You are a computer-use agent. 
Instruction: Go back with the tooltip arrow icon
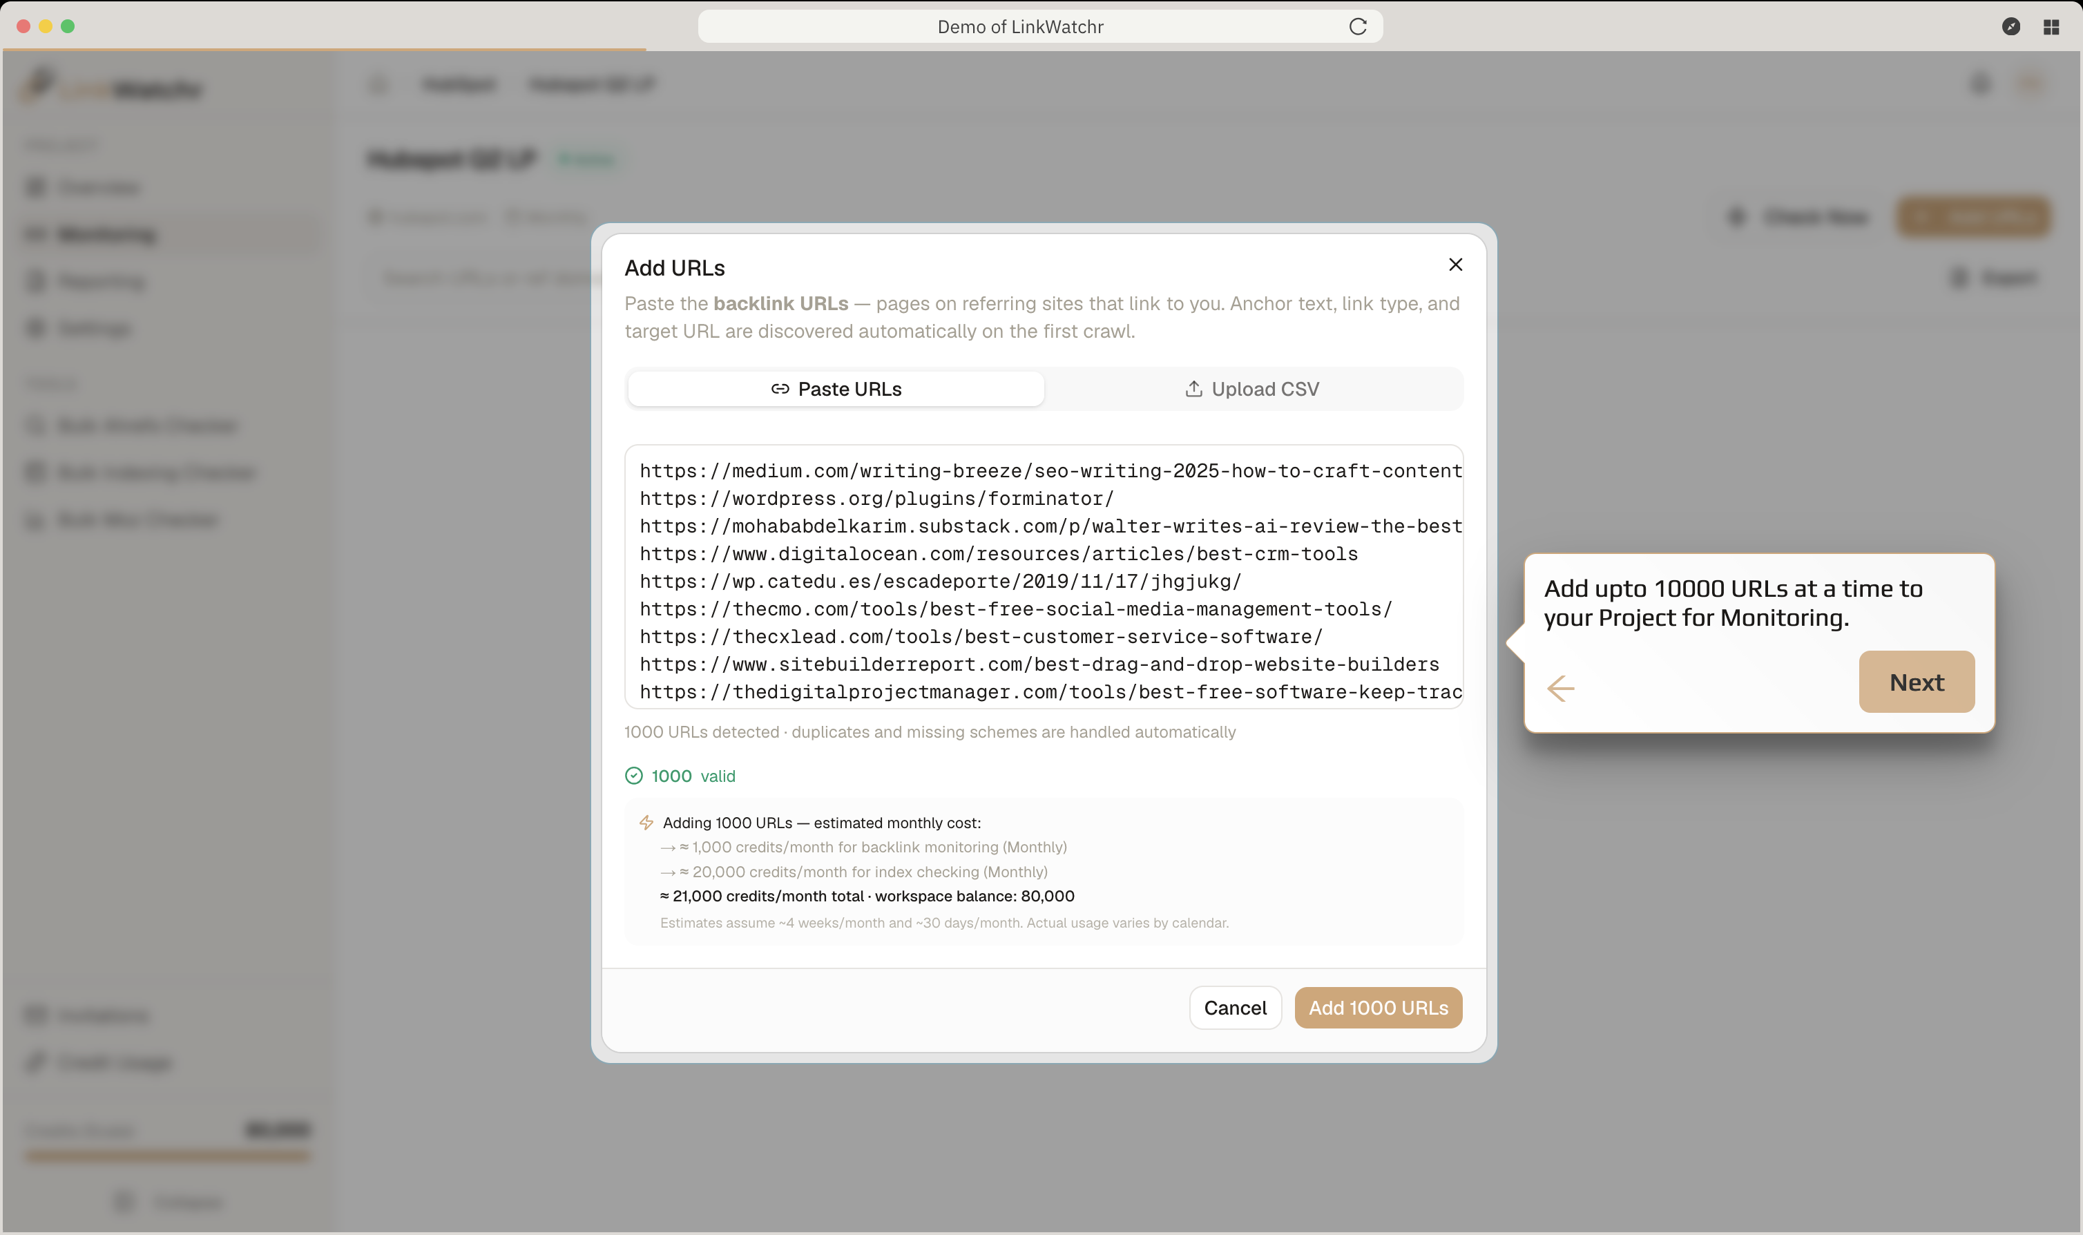[x=1561, y=688]
